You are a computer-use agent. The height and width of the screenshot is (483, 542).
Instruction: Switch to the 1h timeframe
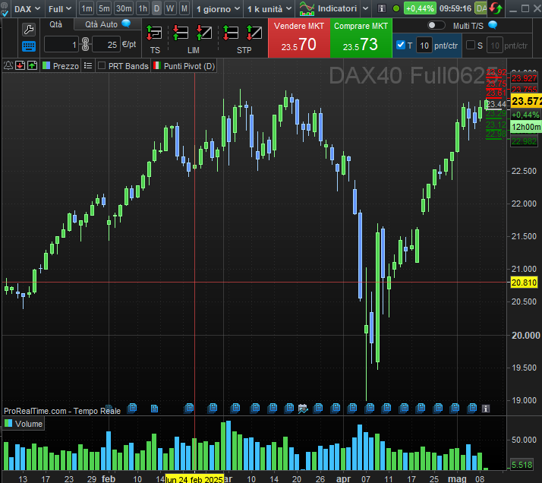click(x=143, y=8)
